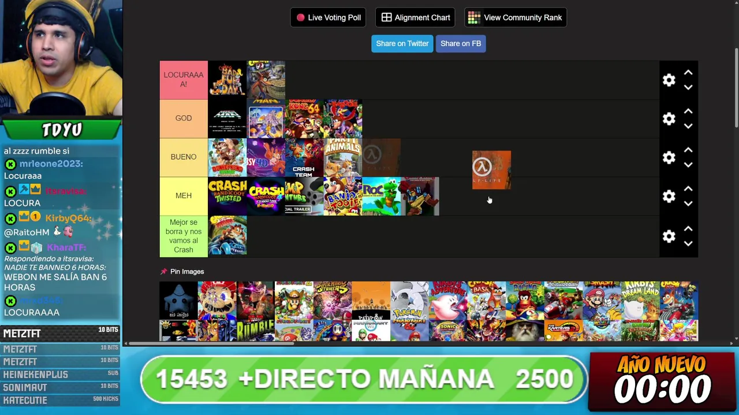
Task: Select the green 'Mejor se borra' tier label
Action: tap(184, 236)
